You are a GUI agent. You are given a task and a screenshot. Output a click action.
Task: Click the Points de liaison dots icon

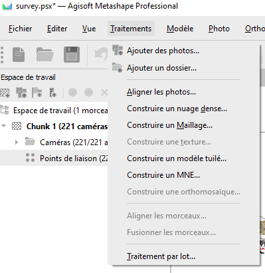30,158
